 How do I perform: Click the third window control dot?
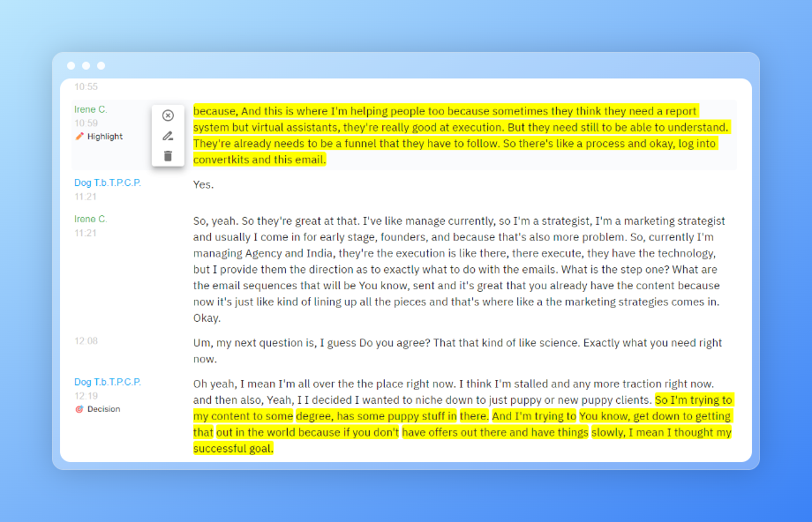coord(101,66)
